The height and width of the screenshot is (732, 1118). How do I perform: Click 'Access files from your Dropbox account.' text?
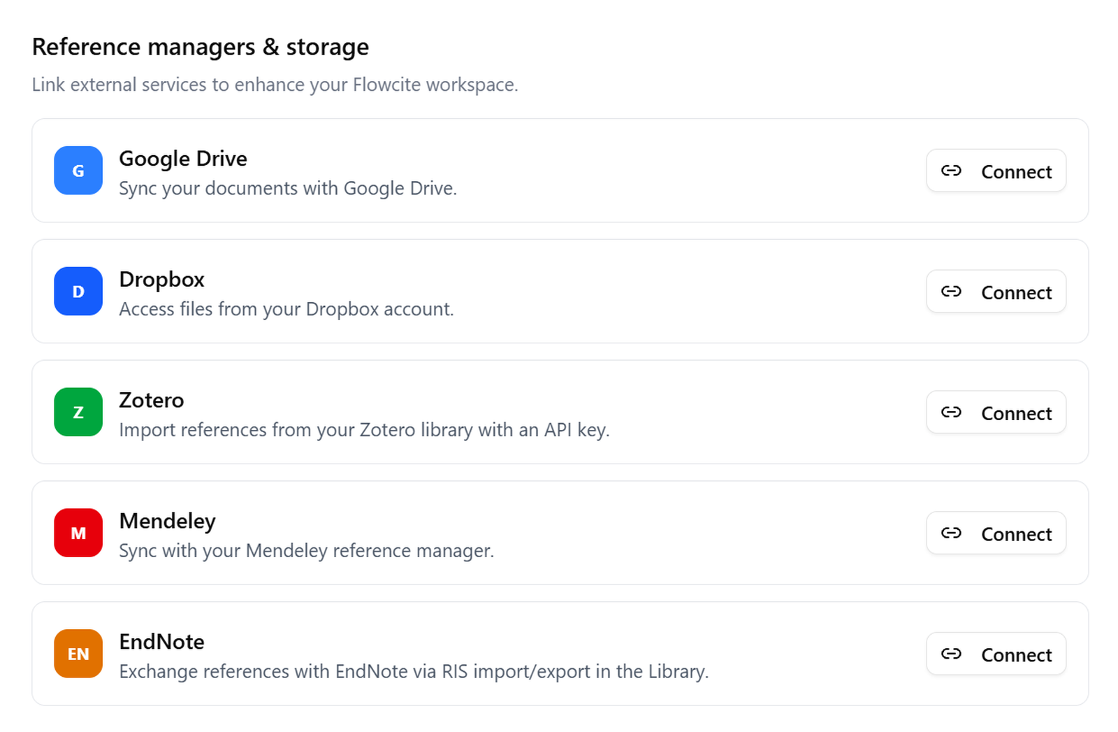(x=286, y=309)
